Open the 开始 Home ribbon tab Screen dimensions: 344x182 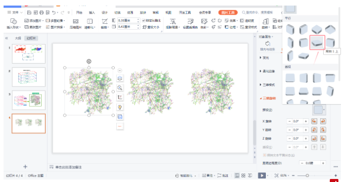[79, 13]
